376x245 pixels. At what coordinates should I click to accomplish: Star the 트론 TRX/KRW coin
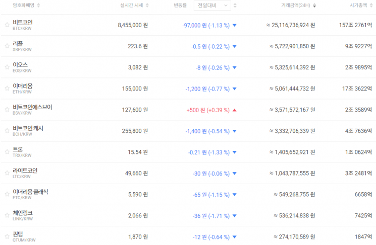[x=7, y=152]
